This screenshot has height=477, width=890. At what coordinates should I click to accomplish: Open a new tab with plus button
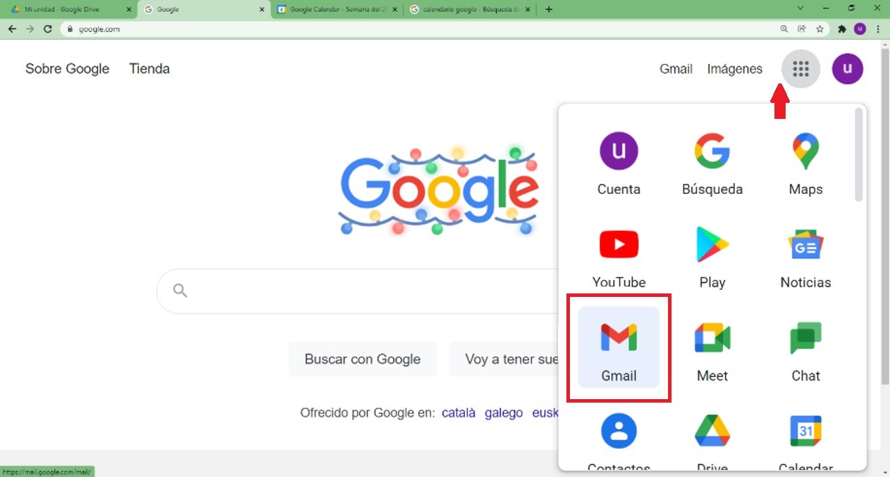pos(549,9)
